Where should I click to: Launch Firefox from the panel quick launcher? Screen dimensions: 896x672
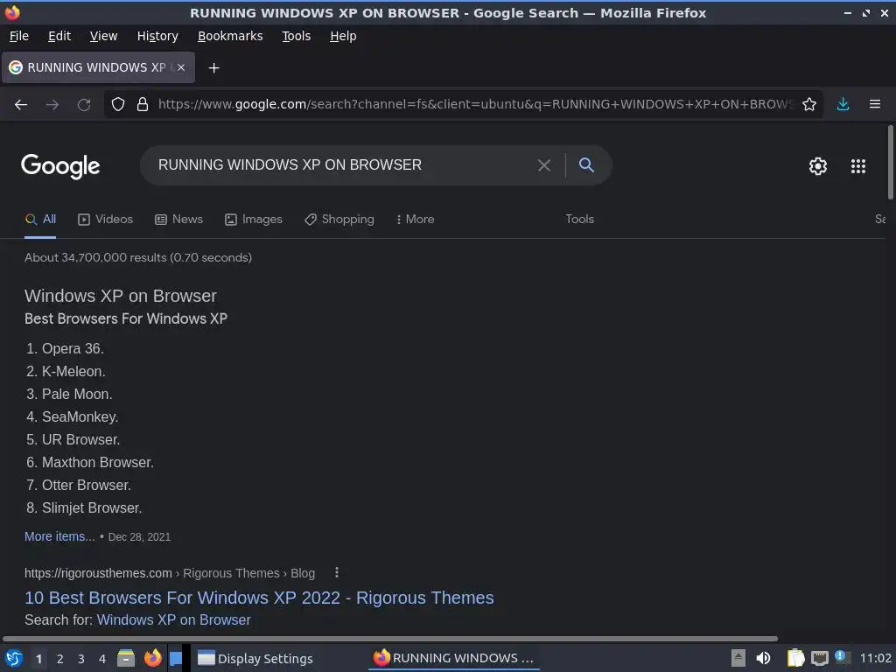point(152,658)
